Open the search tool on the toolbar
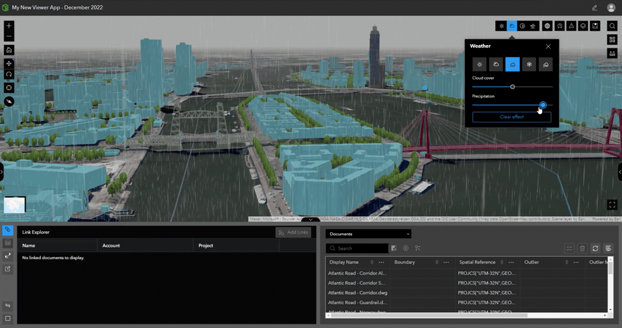The width and height of the screenshot is (622, 328). (x=612, y=26)
